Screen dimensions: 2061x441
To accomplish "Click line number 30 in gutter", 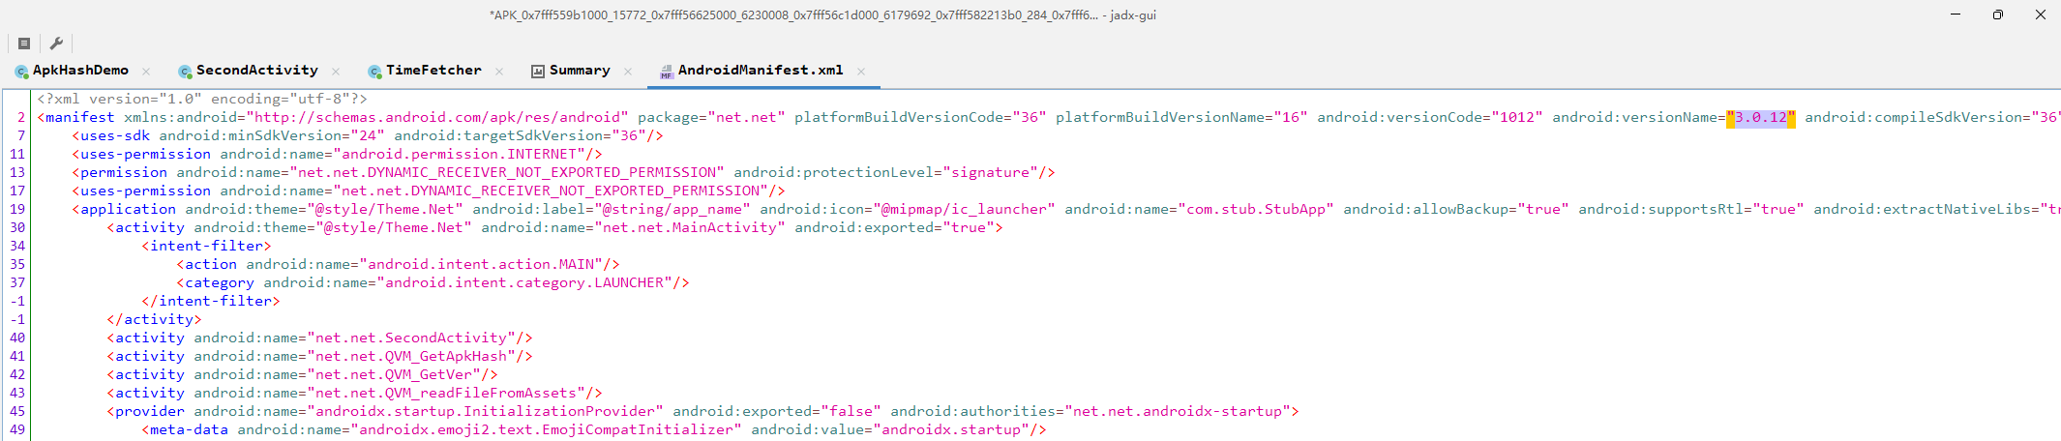I will (x=17, y=228).
